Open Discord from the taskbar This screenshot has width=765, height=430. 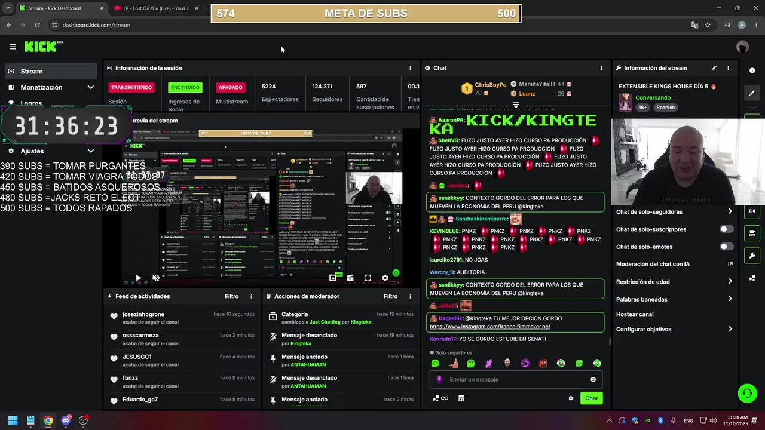coord(66,420)
